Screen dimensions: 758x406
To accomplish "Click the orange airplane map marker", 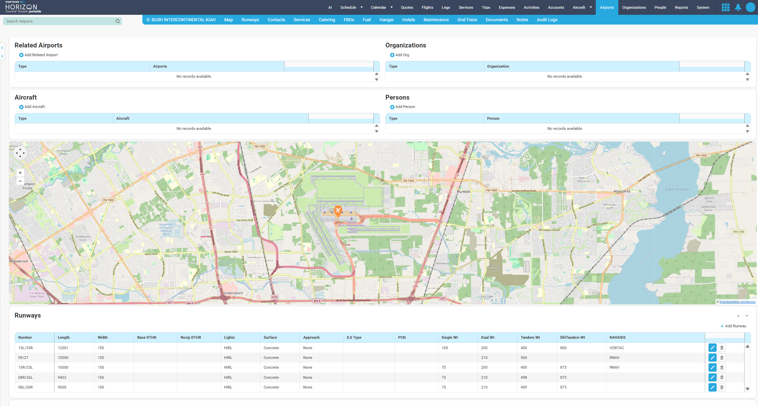I will (338, 211).
